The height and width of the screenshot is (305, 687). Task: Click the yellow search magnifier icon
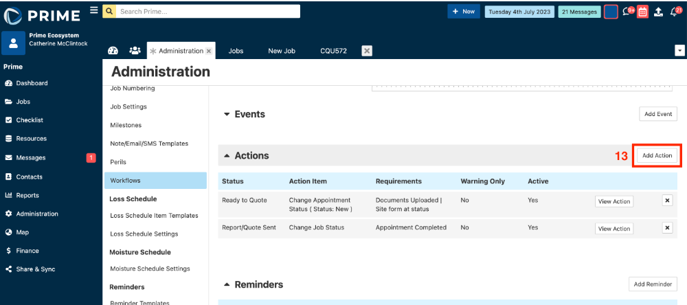click(109, 12)
